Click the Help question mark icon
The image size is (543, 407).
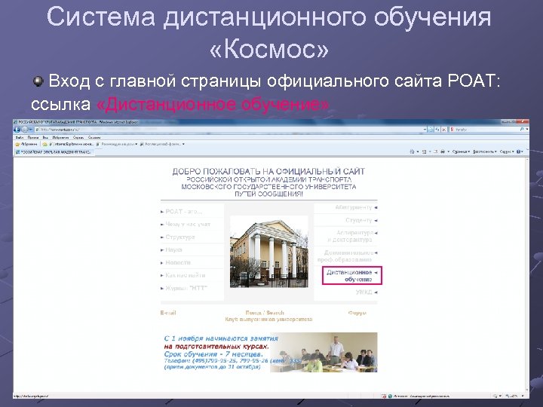[519, 151]
